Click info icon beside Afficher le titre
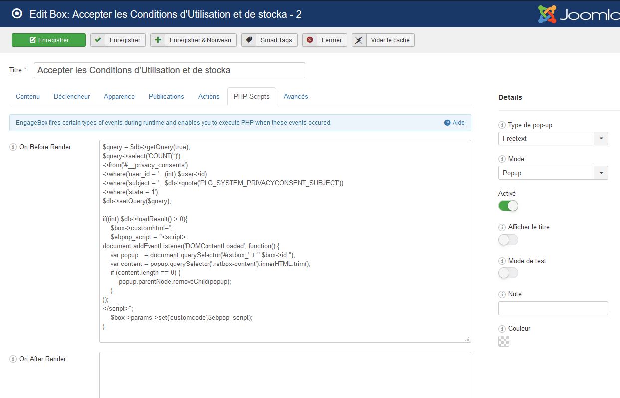The image size is (620, 398). point(502,227)
